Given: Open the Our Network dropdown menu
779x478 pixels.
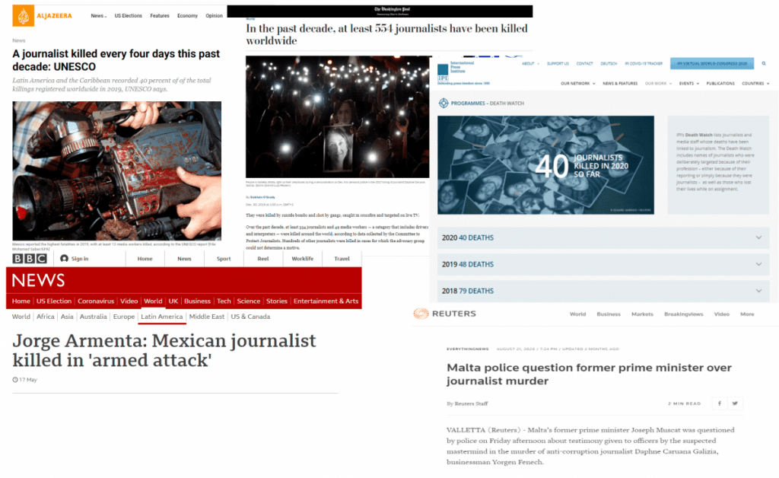Looking at the screenshot, I should coord(578,84).
